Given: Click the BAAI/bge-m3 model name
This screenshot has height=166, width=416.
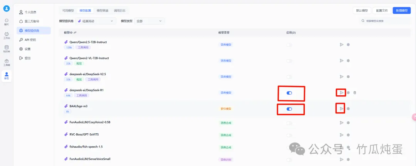Looking at the screenshot, I should 78,106.
